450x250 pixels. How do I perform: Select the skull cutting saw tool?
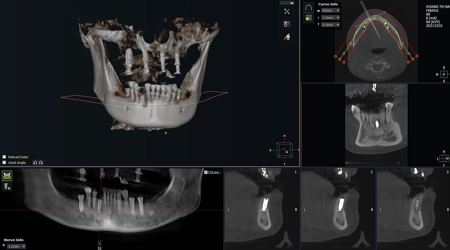(x=287, y=37)
